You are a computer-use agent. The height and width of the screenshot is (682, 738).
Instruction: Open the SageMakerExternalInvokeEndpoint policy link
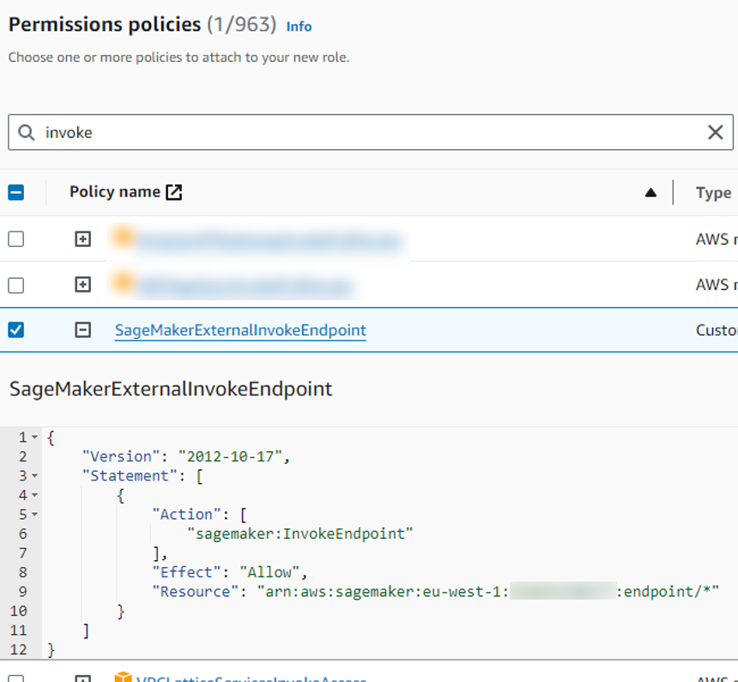240,330
